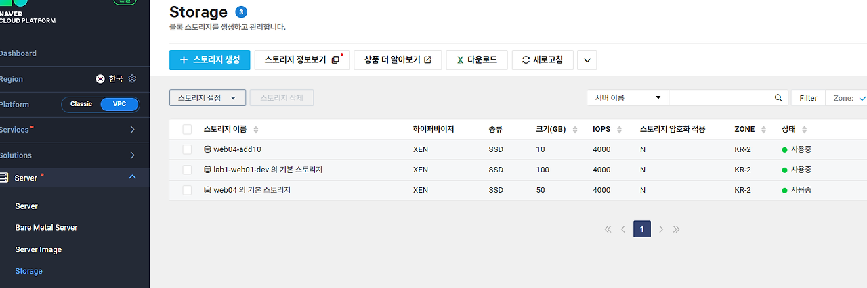
Task: Open Bare Metal Server in the sidebar
Action: click(x=46, y=228)
